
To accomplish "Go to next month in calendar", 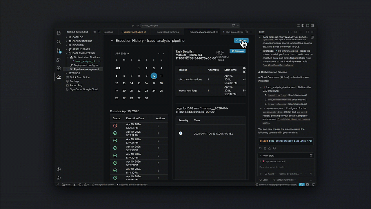I will (163, 54).
